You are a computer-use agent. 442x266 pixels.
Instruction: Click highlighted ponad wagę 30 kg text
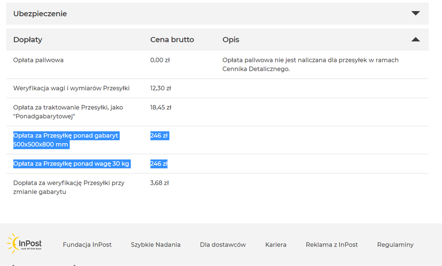pyautogui.click(x=71, y=164)
